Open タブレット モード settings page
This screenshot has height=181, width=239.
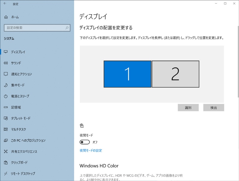click(21, 118)
